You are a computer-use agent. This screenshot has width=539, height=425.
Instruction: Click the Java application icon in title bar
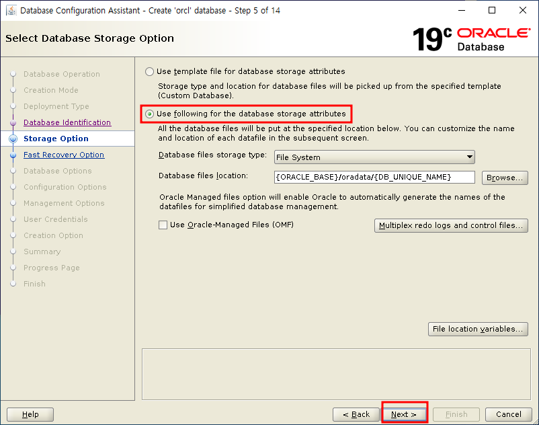coord(11,10)
